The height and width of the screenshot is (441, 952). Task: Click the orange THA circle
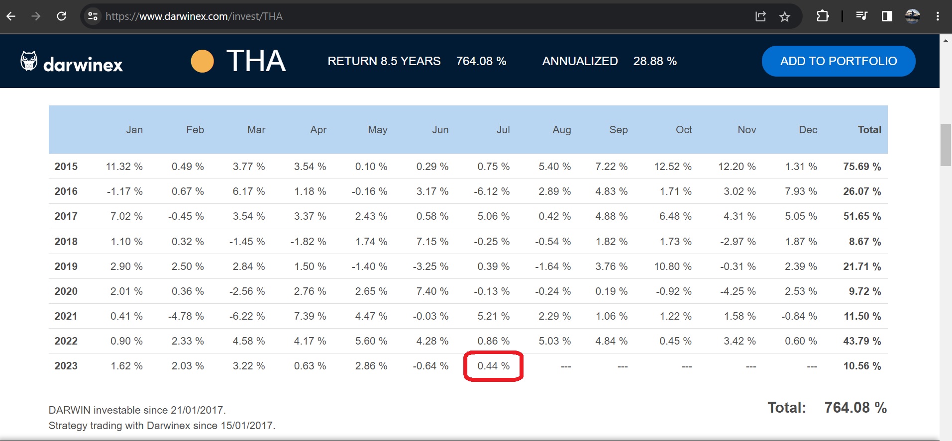point(202,61)
